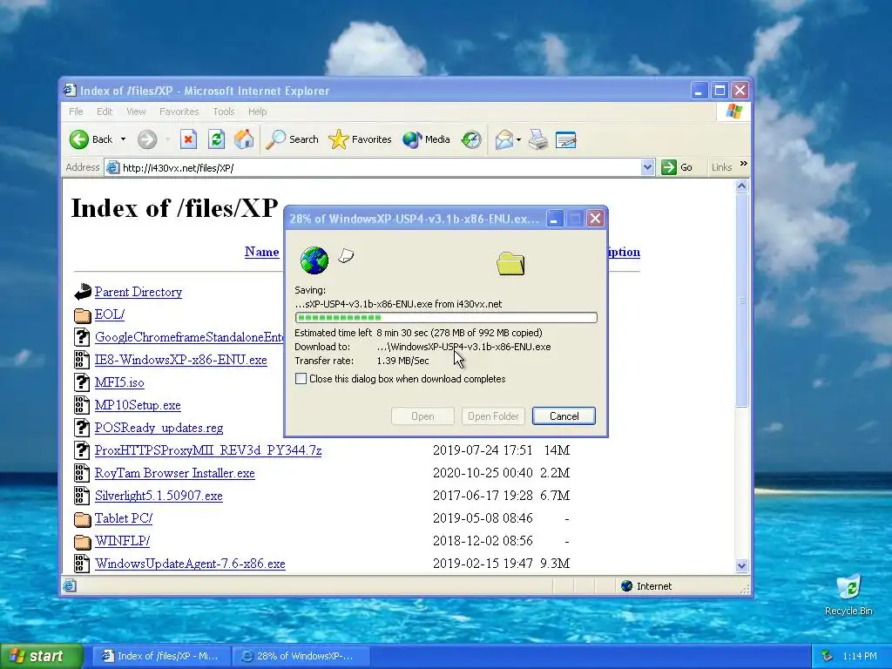Open the File menu

pos(76,111)
